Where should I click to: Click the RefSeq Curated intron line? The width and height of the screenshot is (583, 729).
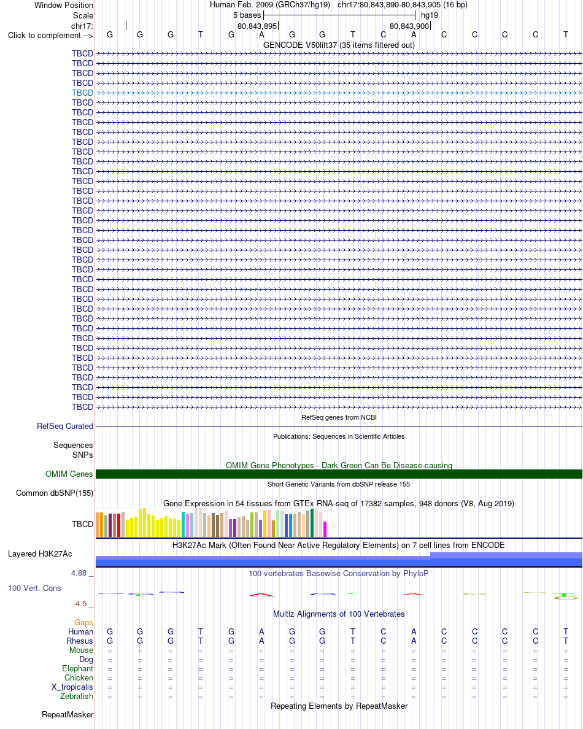339,426
